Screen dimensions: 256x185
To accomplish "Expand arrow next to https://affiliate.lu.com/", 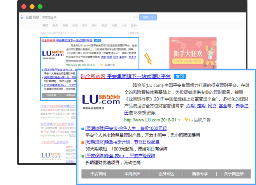I will click(65, 135).
